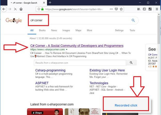Screen dimensions: 161x115
Task: Click the 'Recorded click' notification text
Action: coord(126,105)
